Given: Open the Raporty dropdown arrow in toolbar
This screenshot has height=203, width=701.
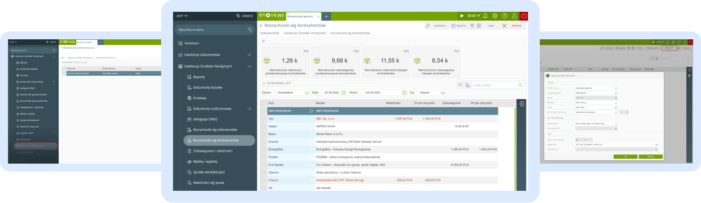Looking at the screenshot, I should (x=472, y=25).
